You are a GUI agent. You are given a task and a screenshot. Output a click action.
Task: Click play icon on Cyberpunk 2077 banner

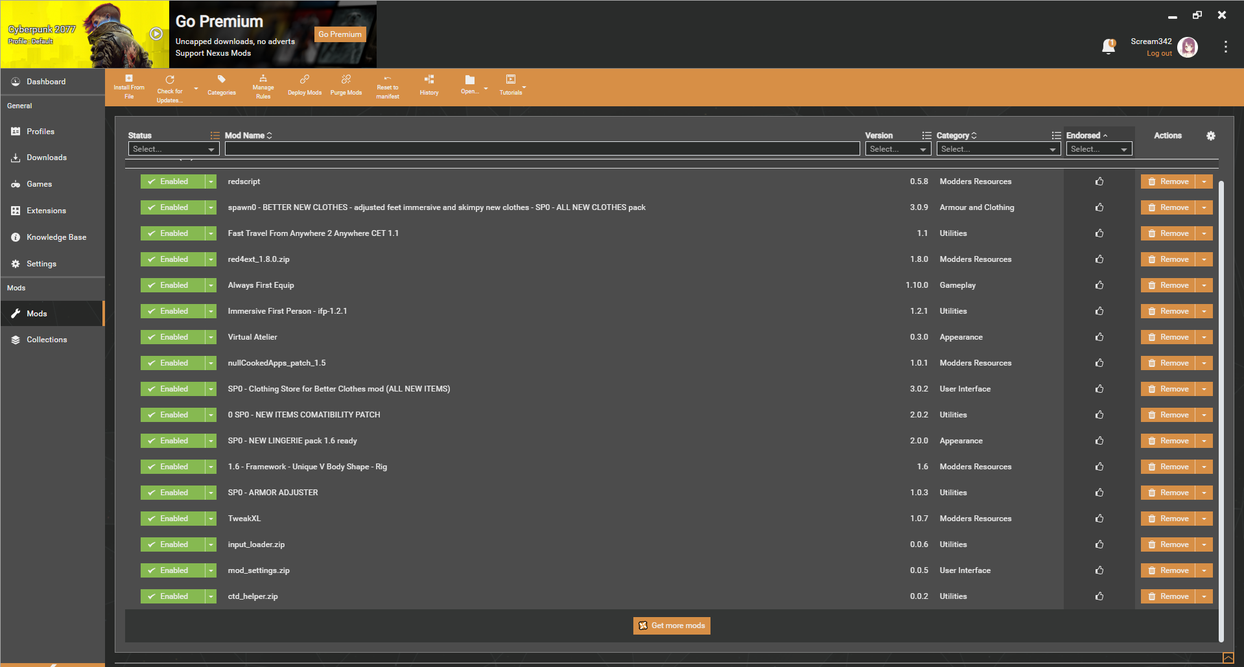156,34
